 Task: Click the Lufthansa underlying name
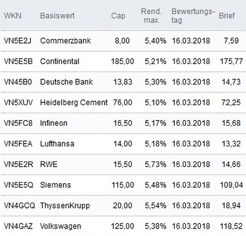57,144
